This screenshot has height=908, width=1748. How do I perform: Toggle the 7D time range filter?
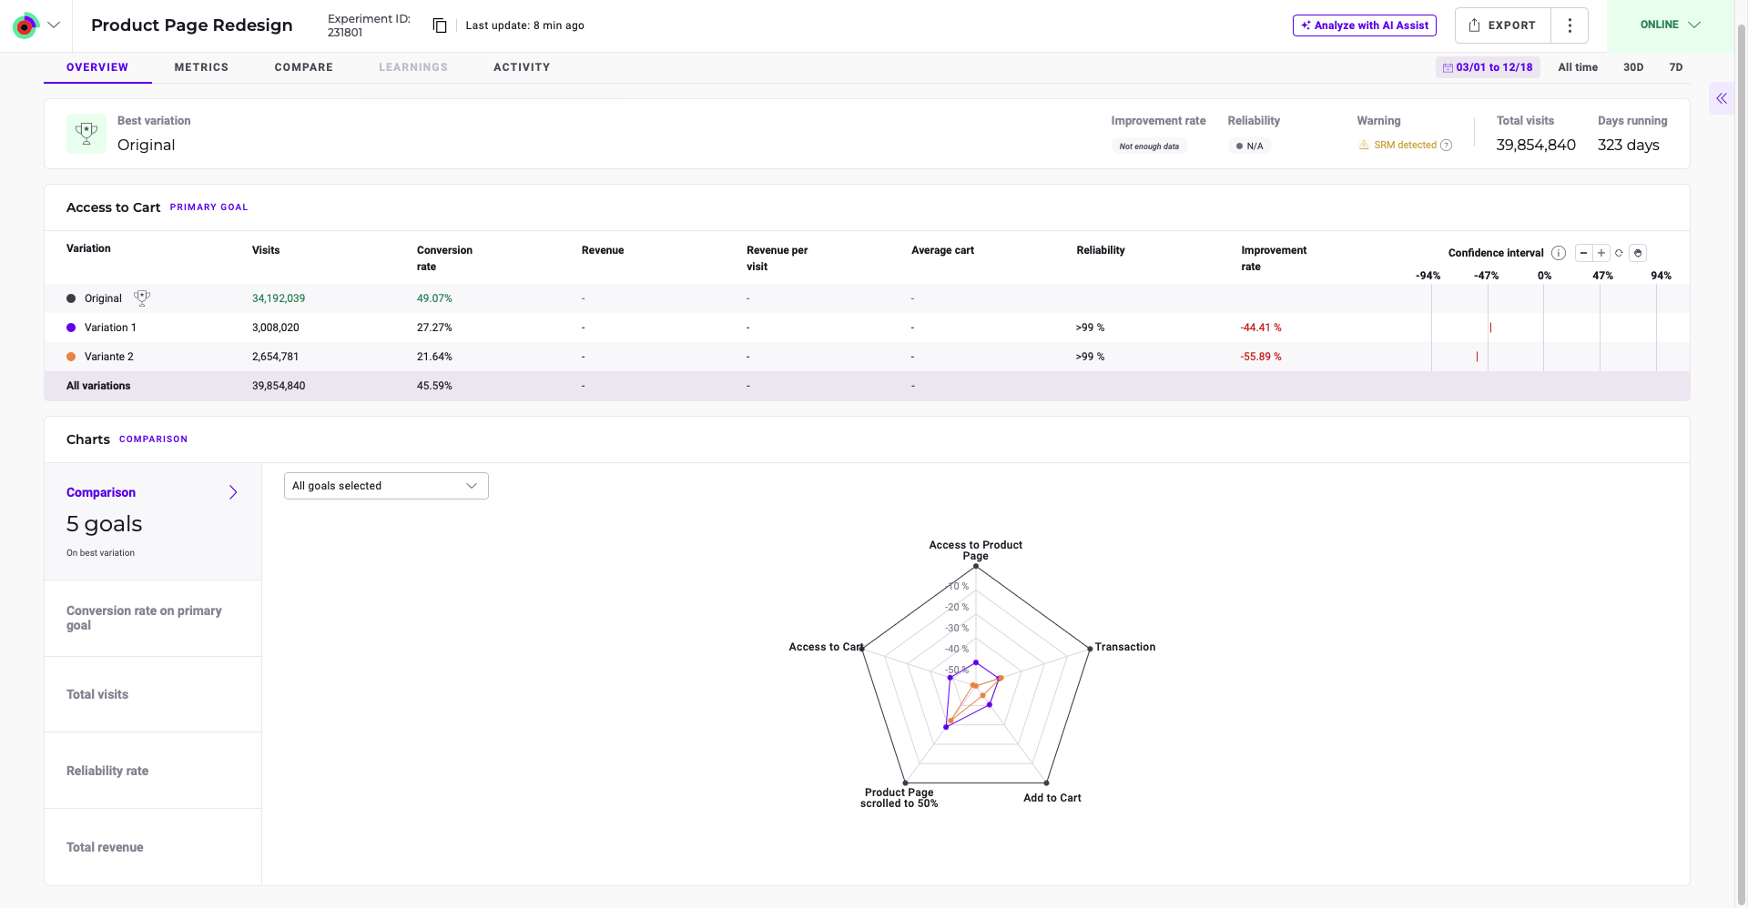pyautogui.click(x=1675, y=67)
